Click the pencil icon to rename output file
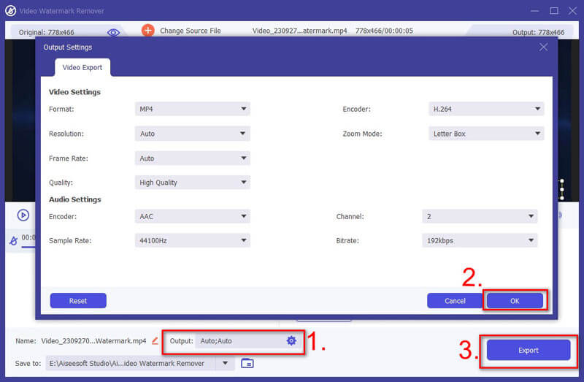This screenshot has width=584, height=382. tap(155, 340)
